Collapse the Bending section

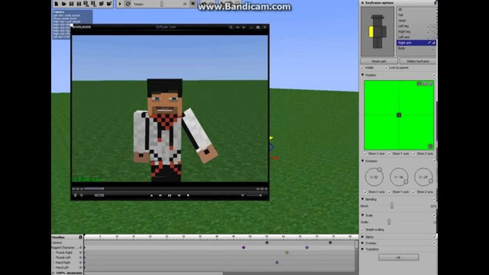(x=363, y=199)
